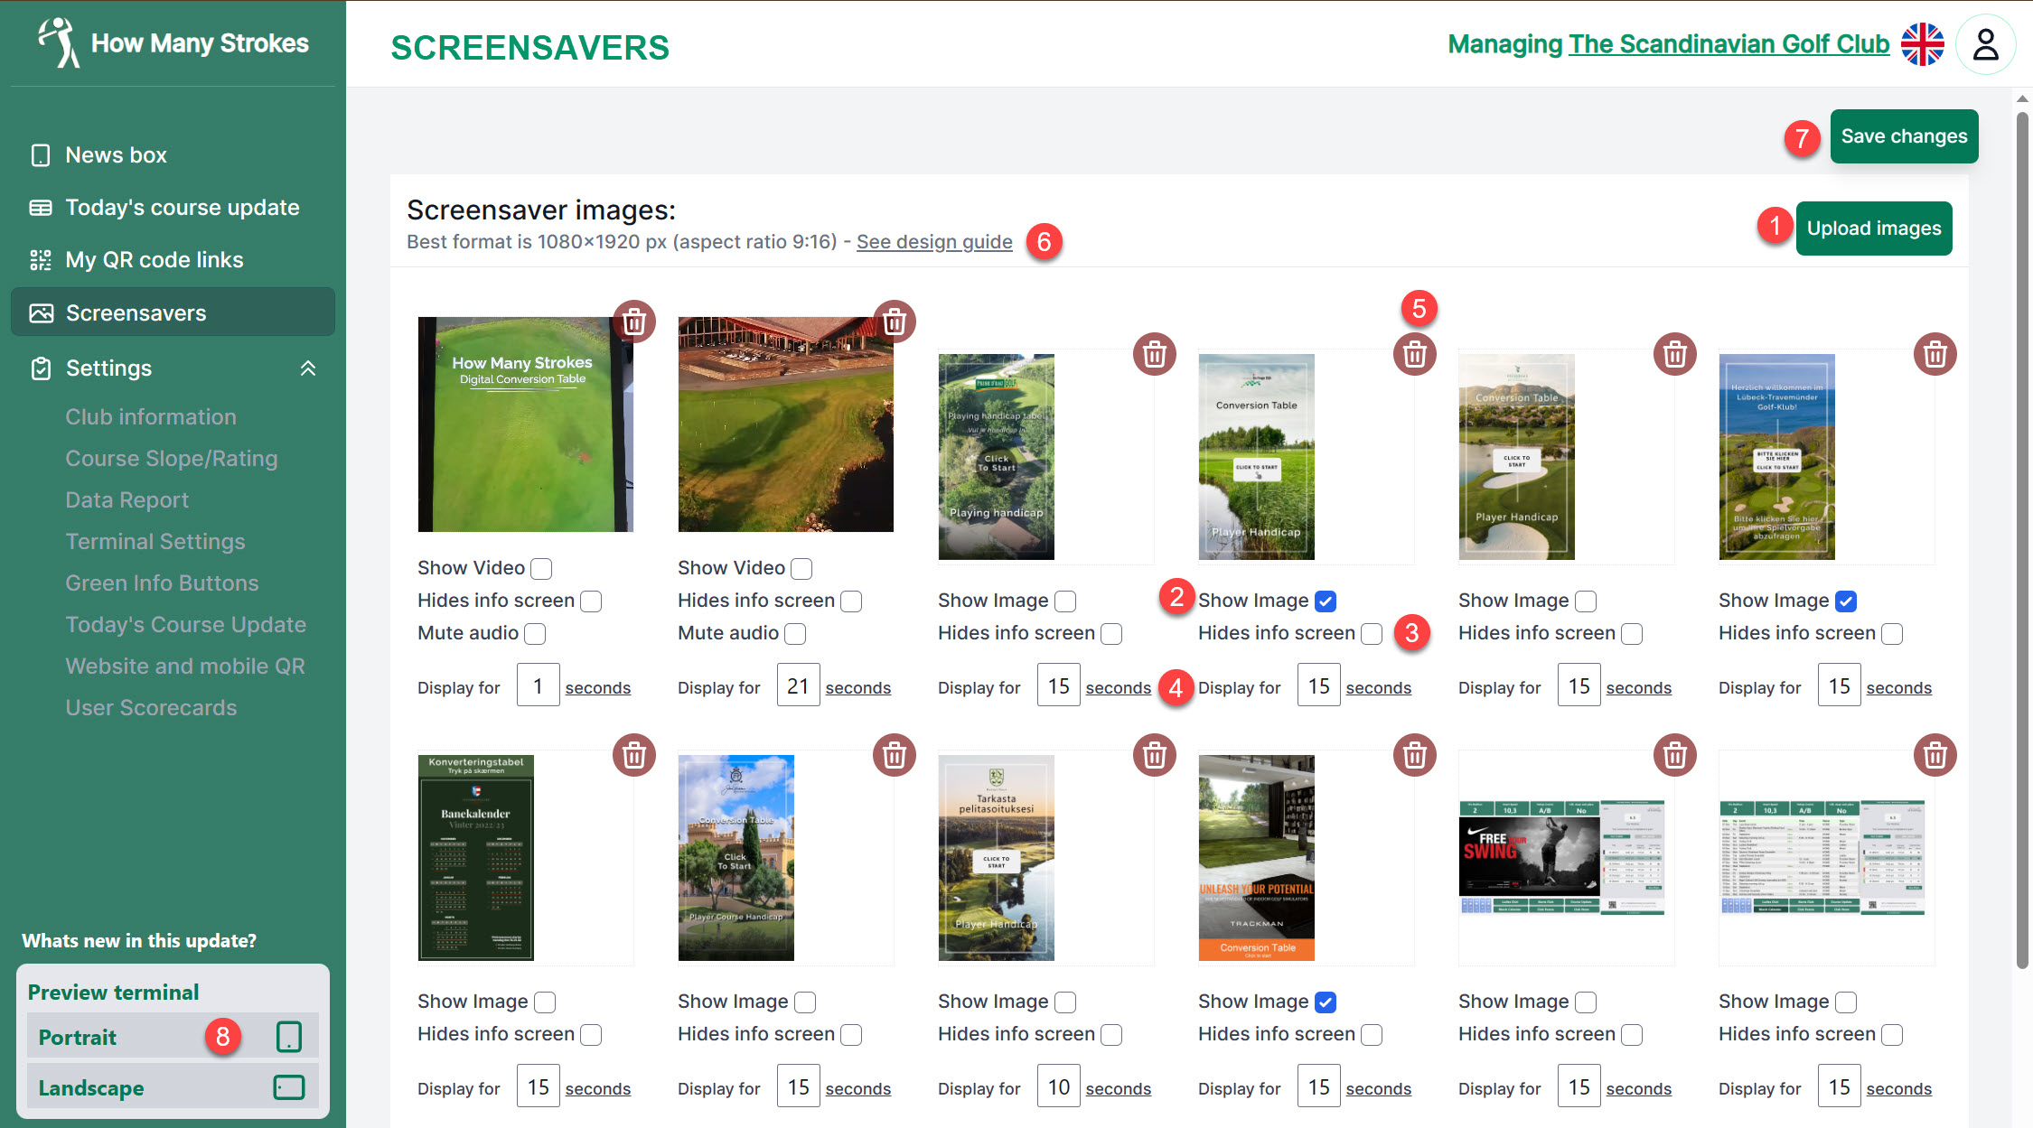Click the Settings clipboard icon

42,368
